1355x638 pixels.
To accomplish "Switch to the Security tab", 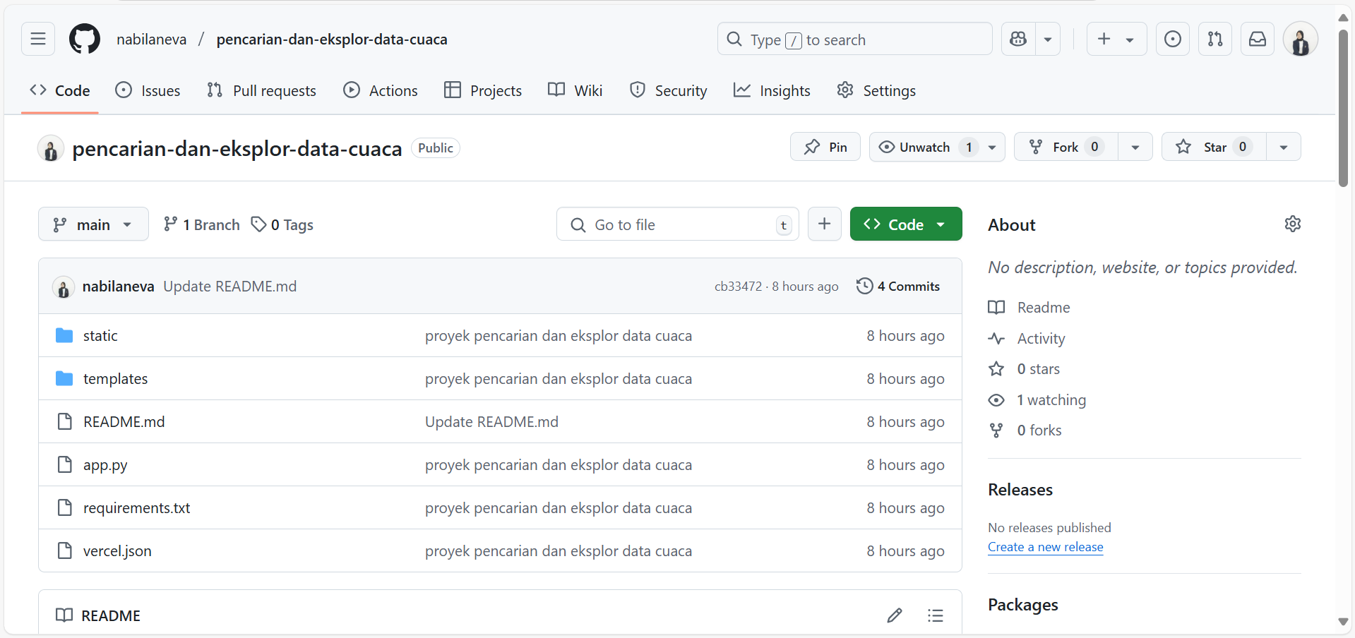I will [668, 90].
